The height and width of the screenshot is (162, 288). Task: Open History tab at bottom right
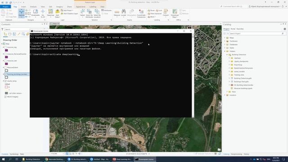[246, 154]
